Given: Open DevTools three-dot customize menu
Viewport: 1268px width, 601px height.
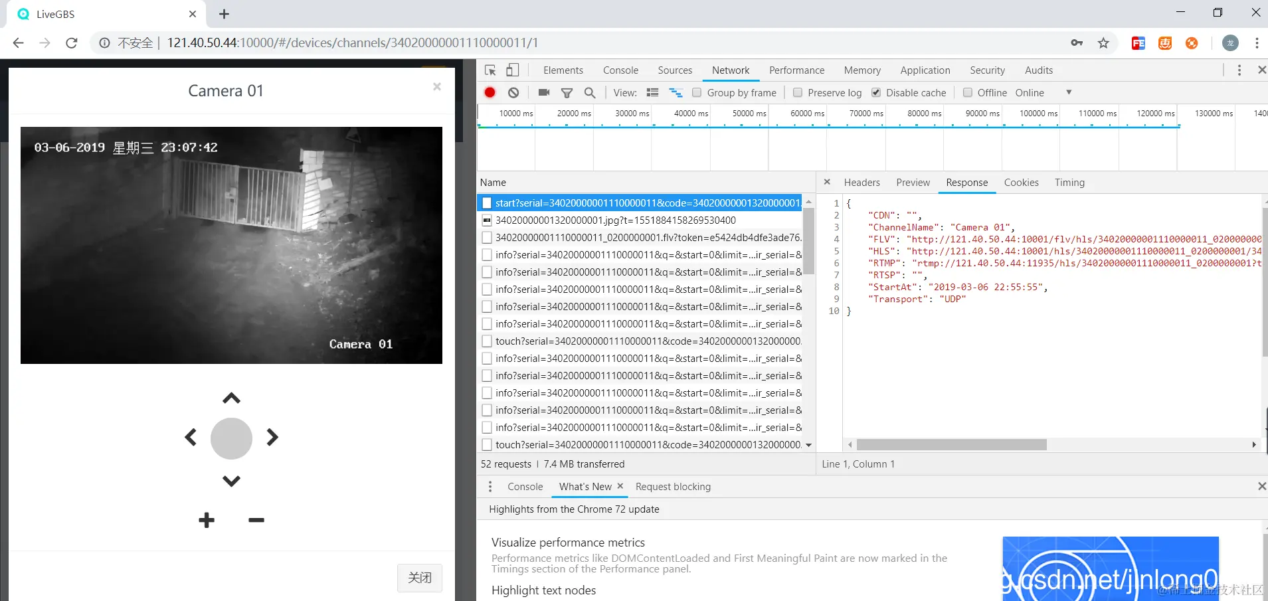Looking at the screenshot, I should pyautogui.click(x=1239, y=70).
